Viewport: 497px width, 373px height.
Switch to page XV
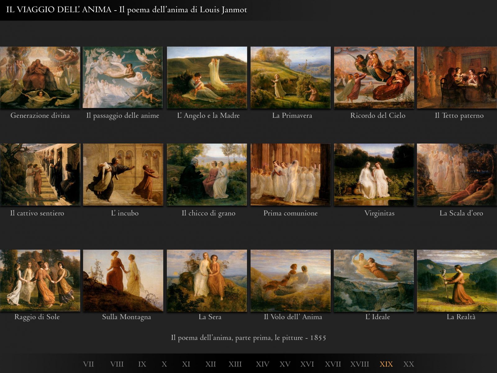tap(285, 364)
